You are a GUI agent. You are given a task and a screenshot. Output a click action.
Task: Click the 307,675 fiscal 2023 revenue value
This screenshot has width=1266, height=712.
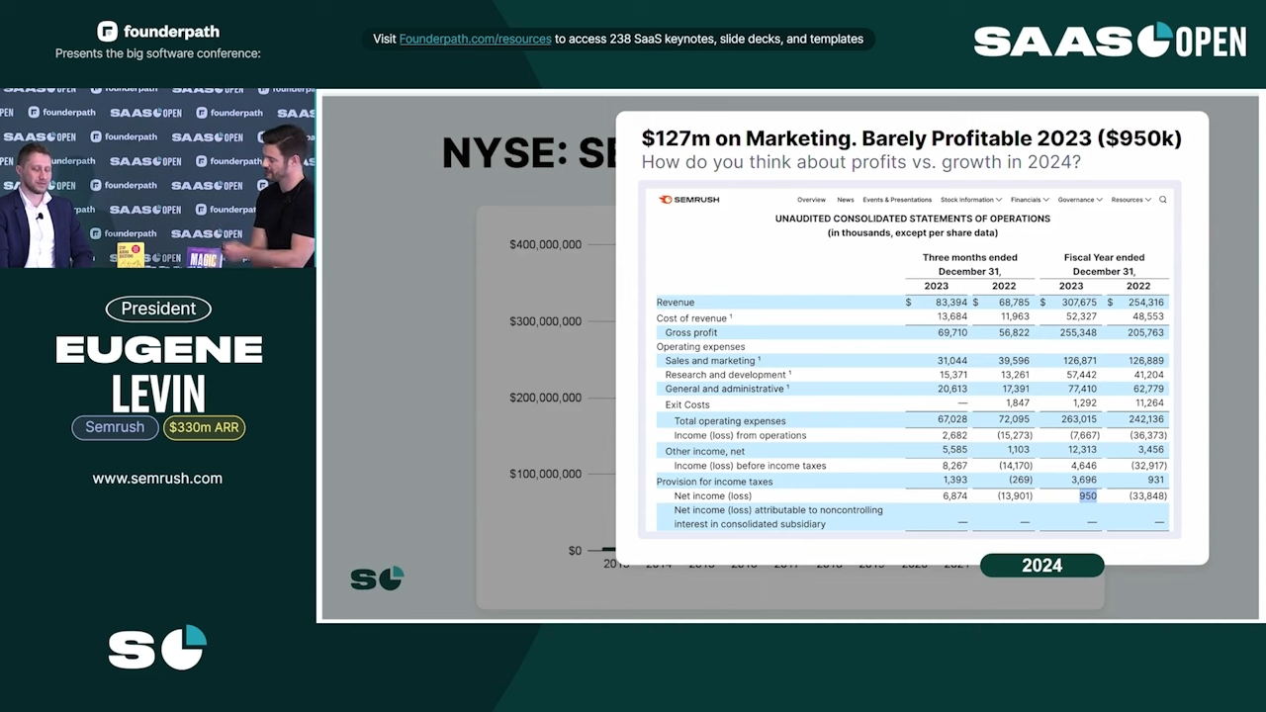pos(1079,303)
